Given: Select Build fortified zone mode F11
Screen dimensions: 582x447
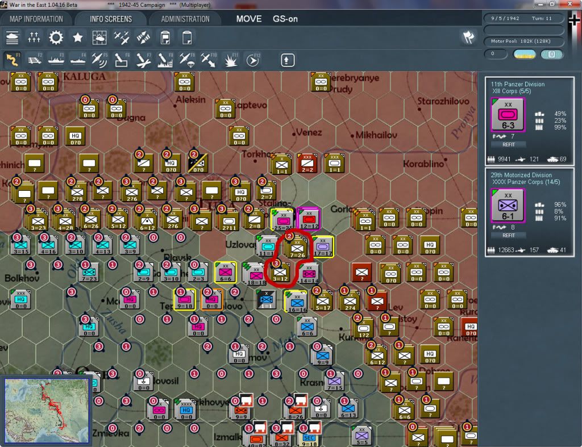Looking at the screenshot, I should [231, 60].
